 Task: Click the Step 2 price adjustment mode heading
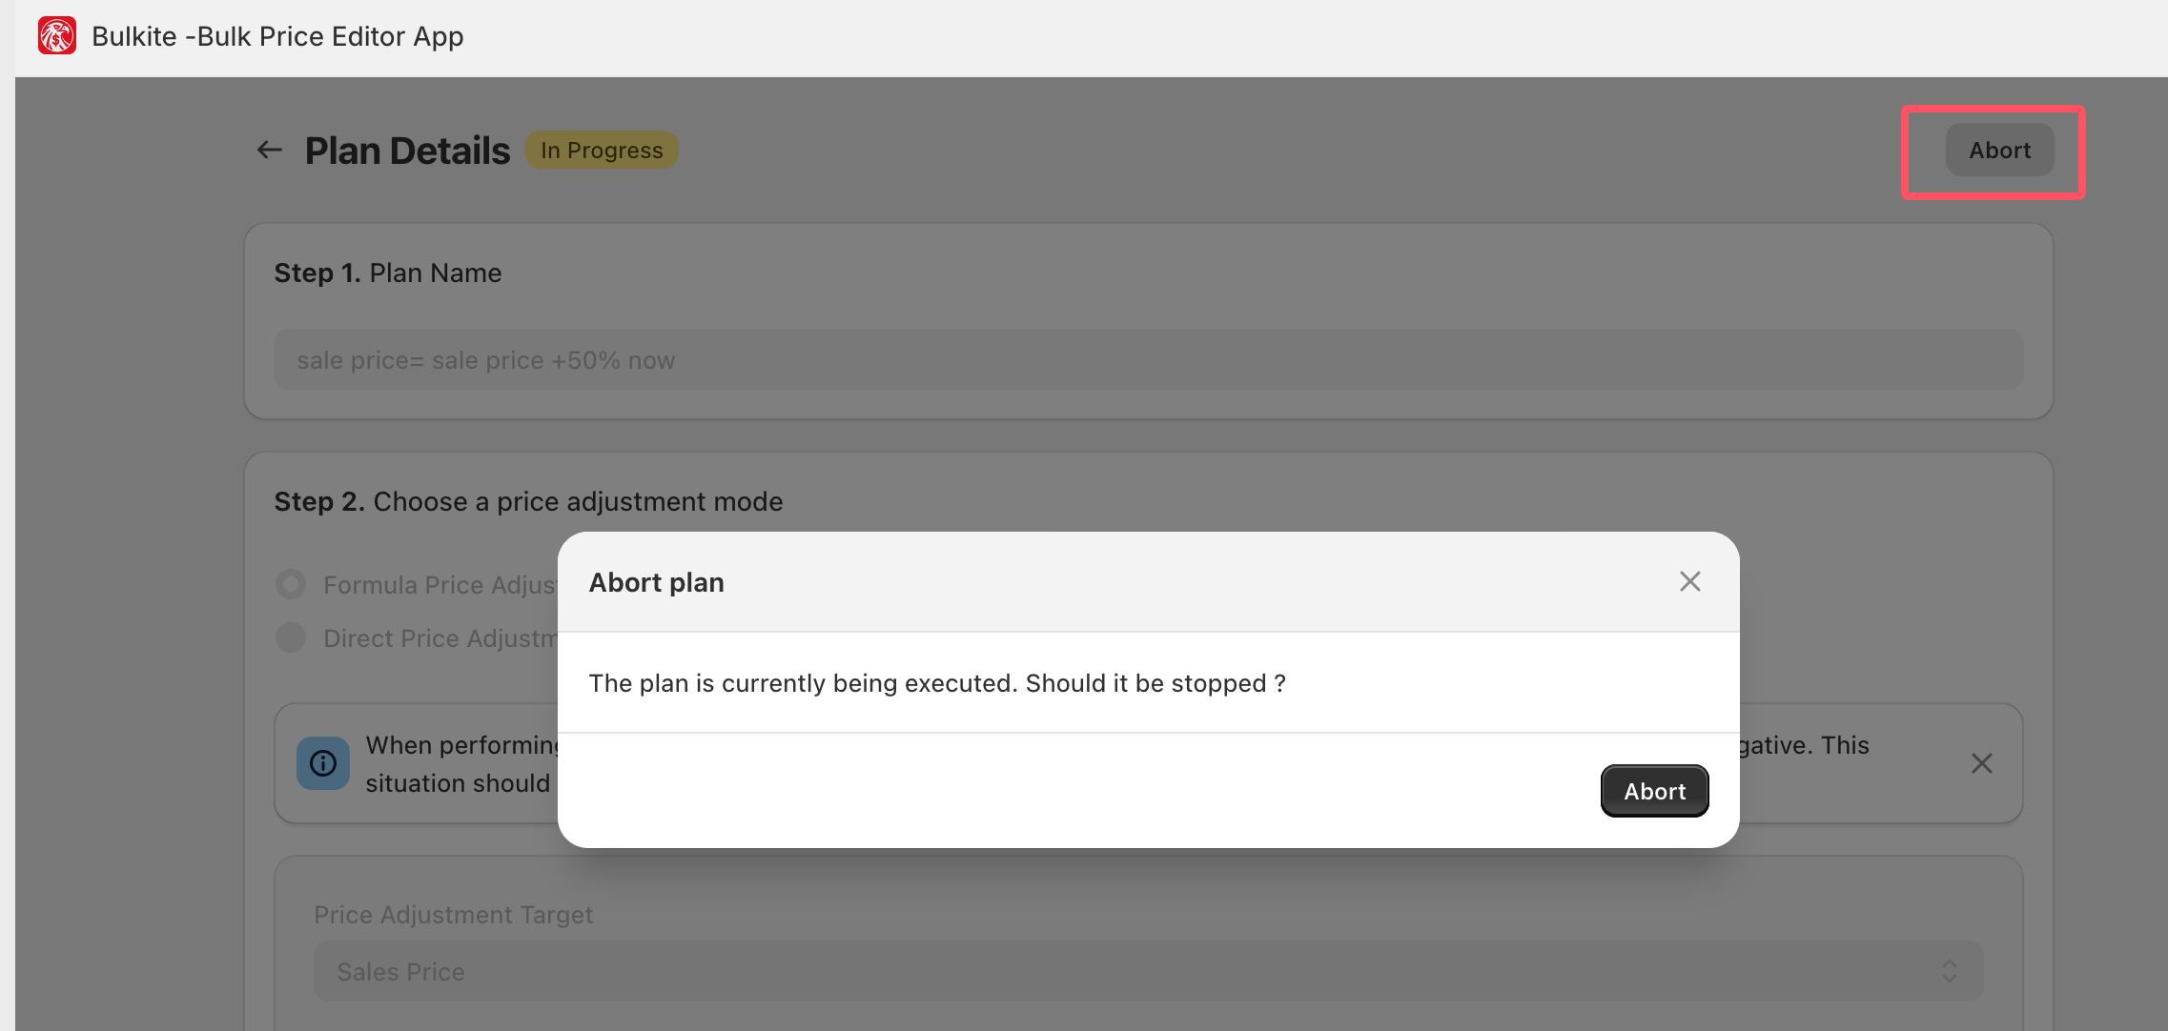(x=528, y=501)
